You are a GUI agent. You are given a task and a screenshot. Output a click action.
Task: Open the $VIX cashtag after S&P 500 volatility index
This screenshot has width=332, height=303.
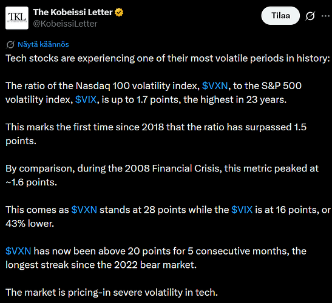pyautogui.click(x=86, y=99)
